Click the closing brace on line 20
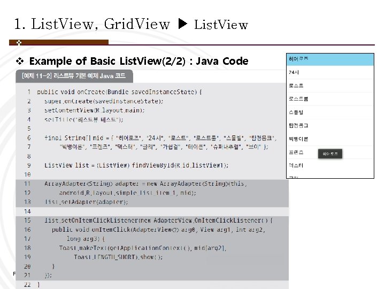Viewport: 385px width, 289px height. [53, 266]
